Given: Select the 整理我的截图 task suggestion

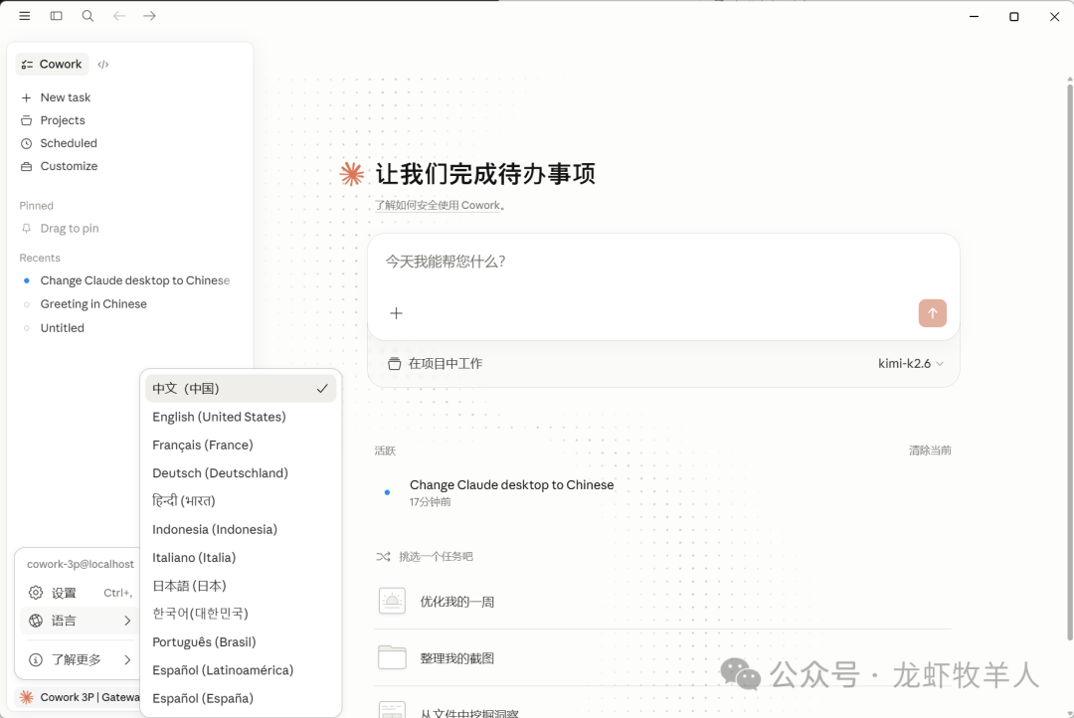Looking at the screenshot, I should click(x=663, y=657).
